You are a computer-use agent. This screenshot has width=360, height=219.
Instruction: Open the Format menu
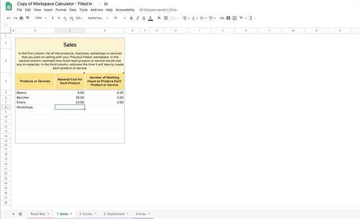(x=61, y=10)
